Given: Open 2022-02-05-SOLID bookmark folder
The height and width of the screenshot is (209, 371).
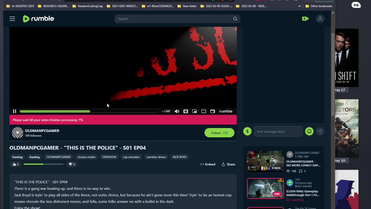Looking at the screenshot, I should point(216,6).
